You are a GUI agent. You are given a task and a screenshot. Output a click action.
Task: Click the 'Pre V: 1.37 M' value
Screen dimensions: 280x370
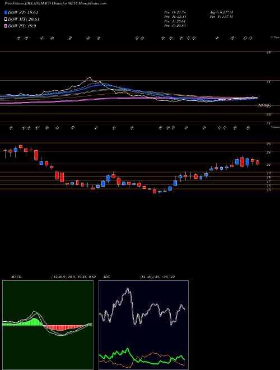pyautogui.click(x=221, y=17)
